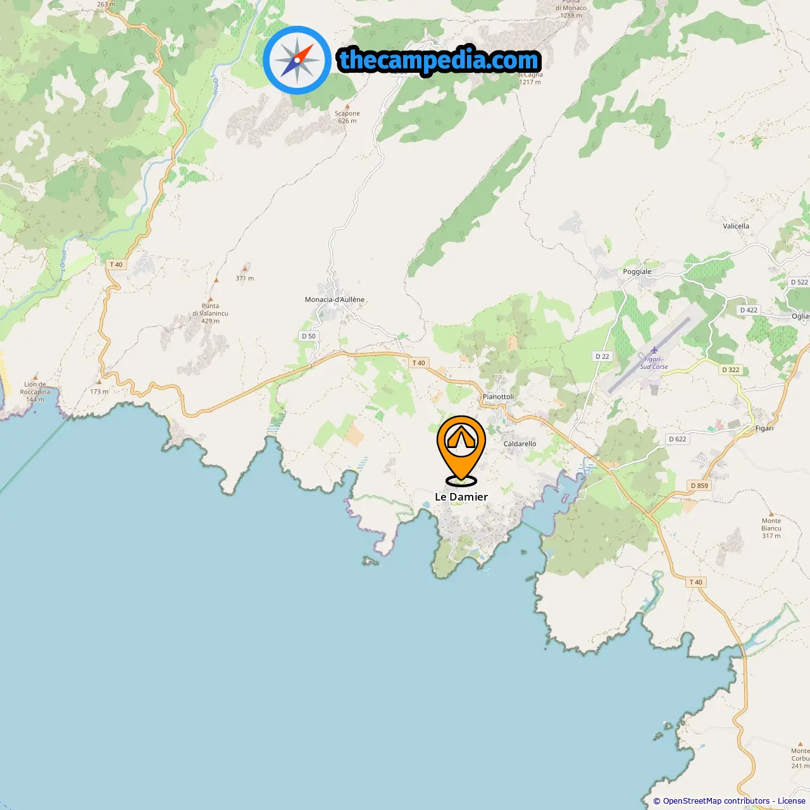
Task: Click the Caldarello village label
Action: [520, 444]
